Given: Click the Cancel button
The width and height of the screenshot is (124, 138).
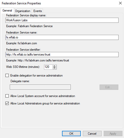Looking at the screenshot, I should click(x=92, y=134).
